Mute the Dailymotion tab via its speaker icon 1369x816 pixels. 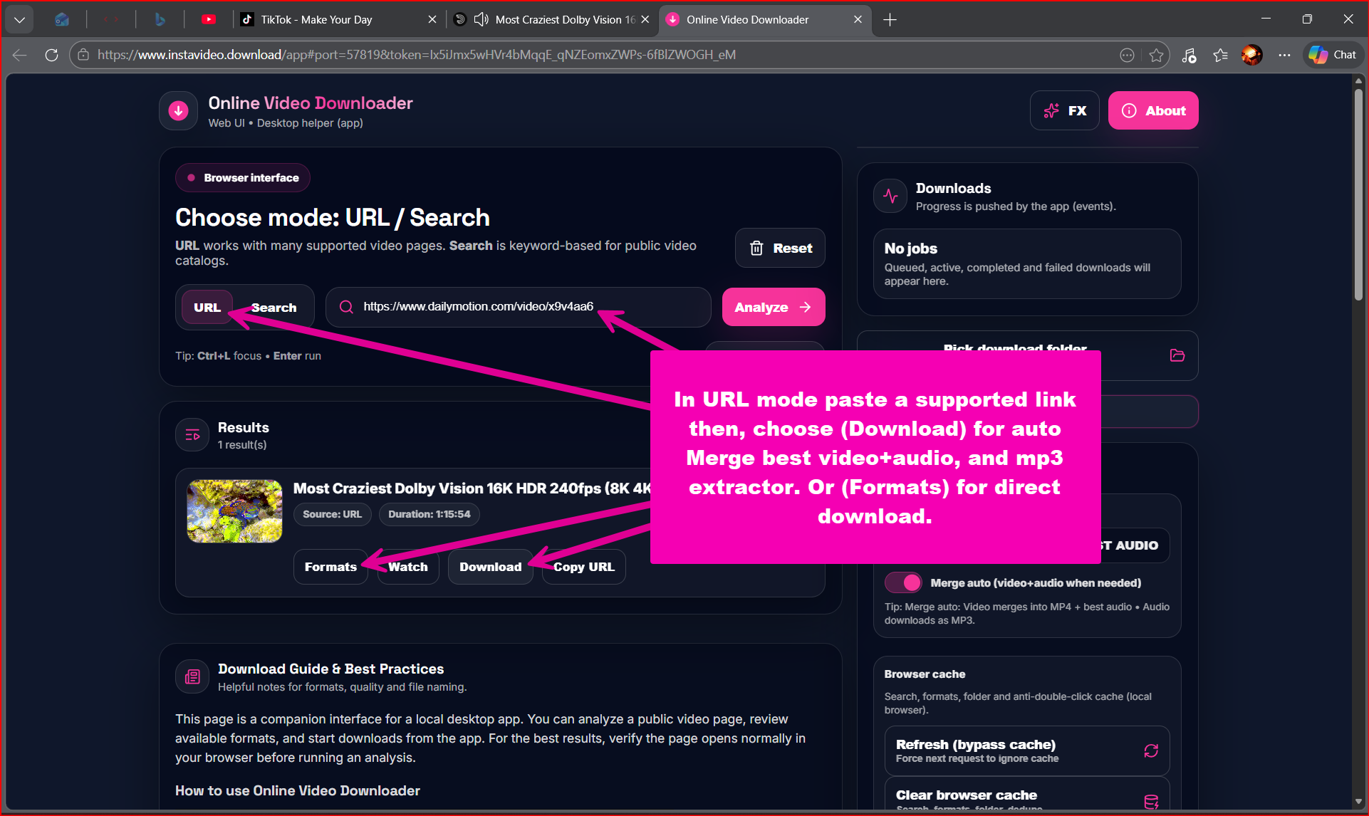[481, 19]
